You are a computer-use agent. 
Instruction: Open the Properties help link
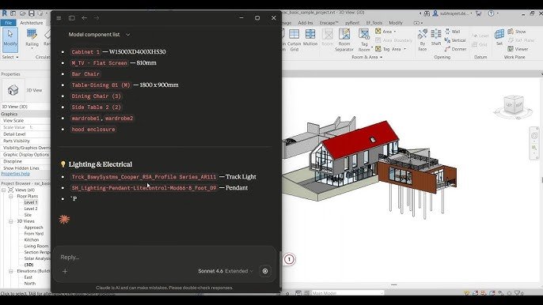coord(16,174)
